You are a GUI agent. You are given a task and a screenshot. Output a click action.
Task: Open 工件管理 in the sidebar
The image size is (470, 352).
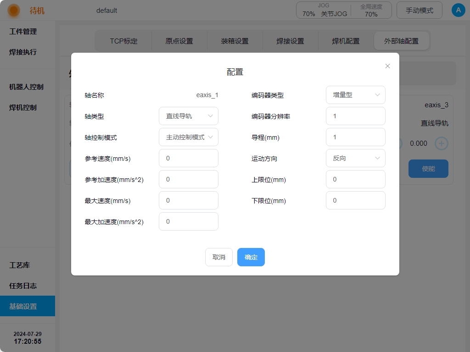[x=23, y=32]
